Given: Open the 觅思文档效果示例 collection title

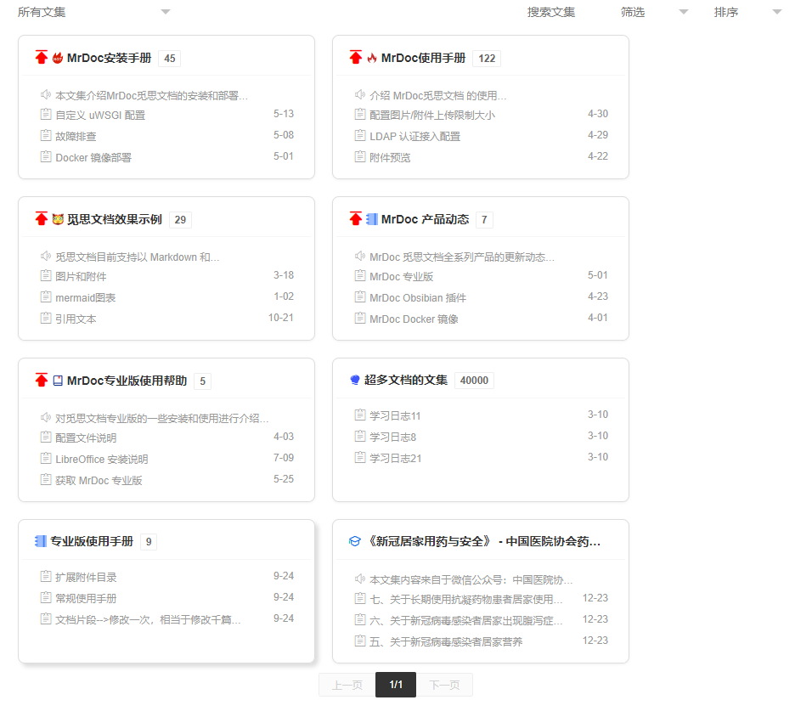Looking at the screenshot, I should (x=115, y=220).
